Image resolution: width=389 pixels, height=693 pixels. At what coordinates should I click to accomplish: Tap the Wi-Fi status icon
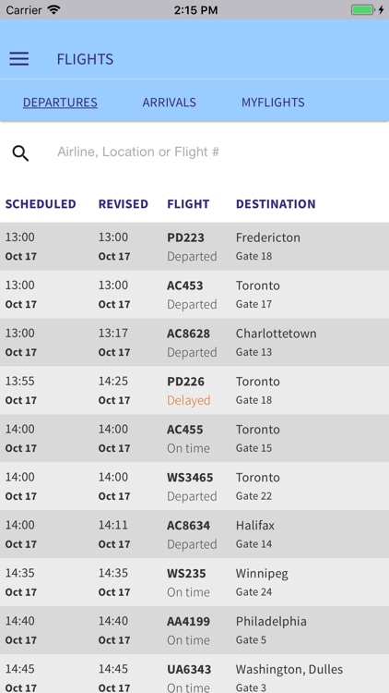point(53,9)
